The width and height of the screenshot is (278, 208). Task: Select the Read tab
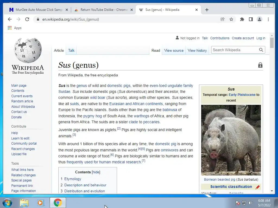(156, 50)
